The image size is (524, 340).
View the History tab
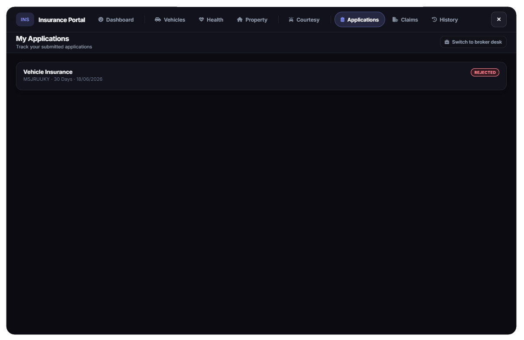point(445,19)
